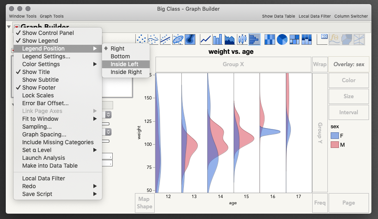Expand the Set α Level submenu
Viewport: 378px width, 219px height.
coord(58,150)
